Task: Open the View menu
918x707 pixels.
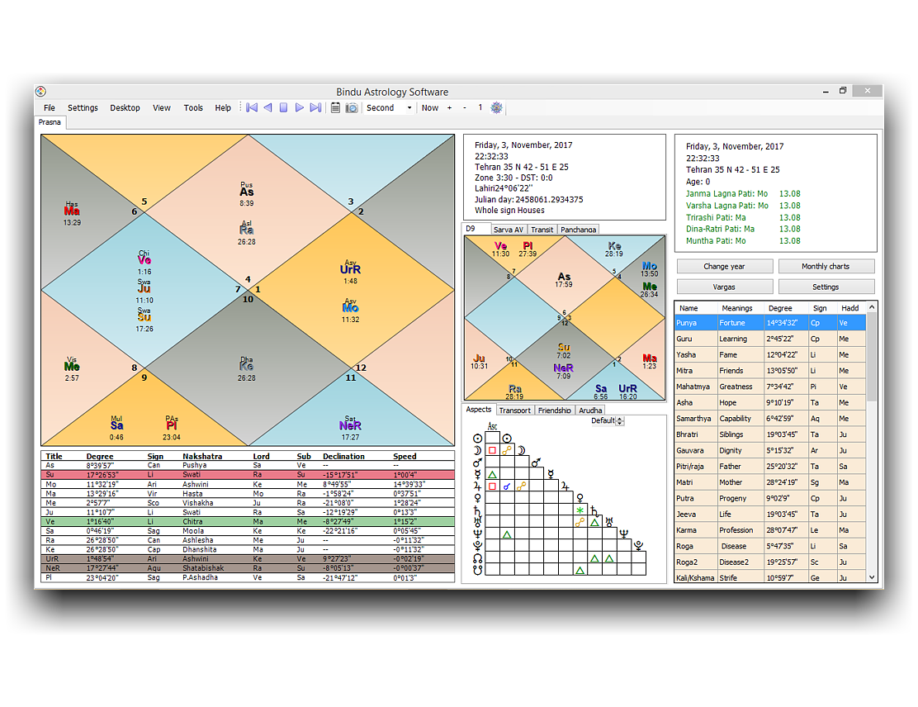Action: coord(162,107)
